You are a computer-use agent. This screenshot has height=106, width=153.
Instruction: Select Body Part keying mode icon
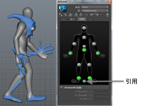click(81, 15)
